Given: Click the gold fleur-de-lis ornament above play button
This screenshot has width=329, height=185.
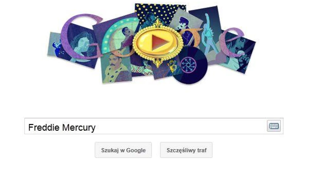Looking at the screenshot, I should [x=158, y=23].
